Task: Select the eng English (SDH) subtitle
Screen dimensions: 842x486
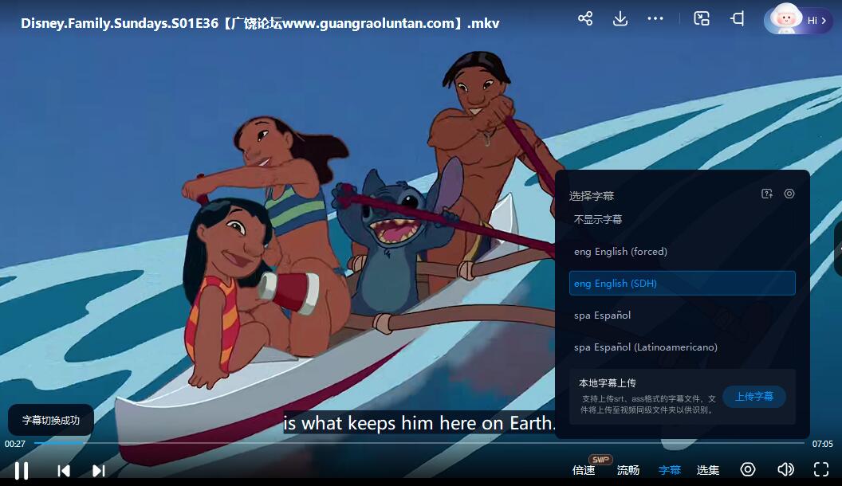Action: pos(682,283)
